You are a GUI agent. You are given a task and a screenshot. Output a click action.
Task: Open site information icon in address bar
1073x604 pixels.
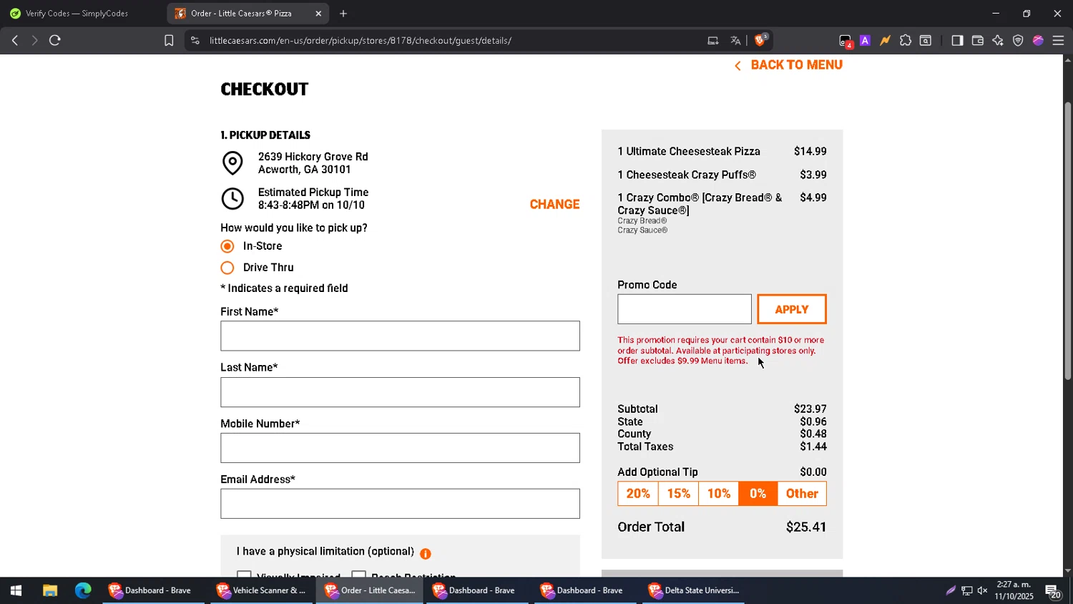point(195,41)
